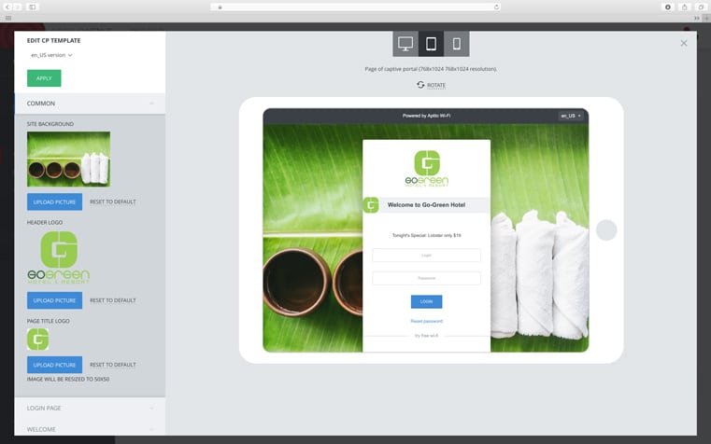Switch to desktop preview mode
This screenshot has height=444, width=711.
pos(405,44)
